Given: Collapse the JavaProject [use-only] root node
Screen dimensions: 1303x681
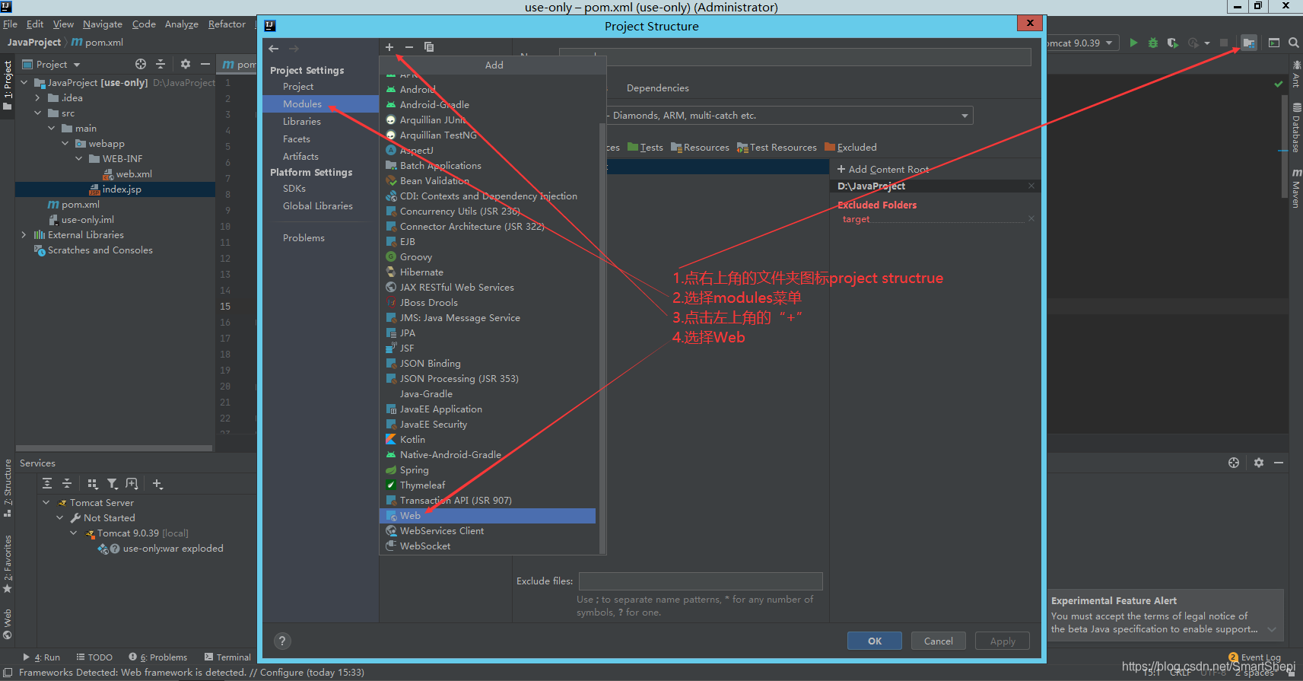Looking at the screenshot, I should coord(24,82).
